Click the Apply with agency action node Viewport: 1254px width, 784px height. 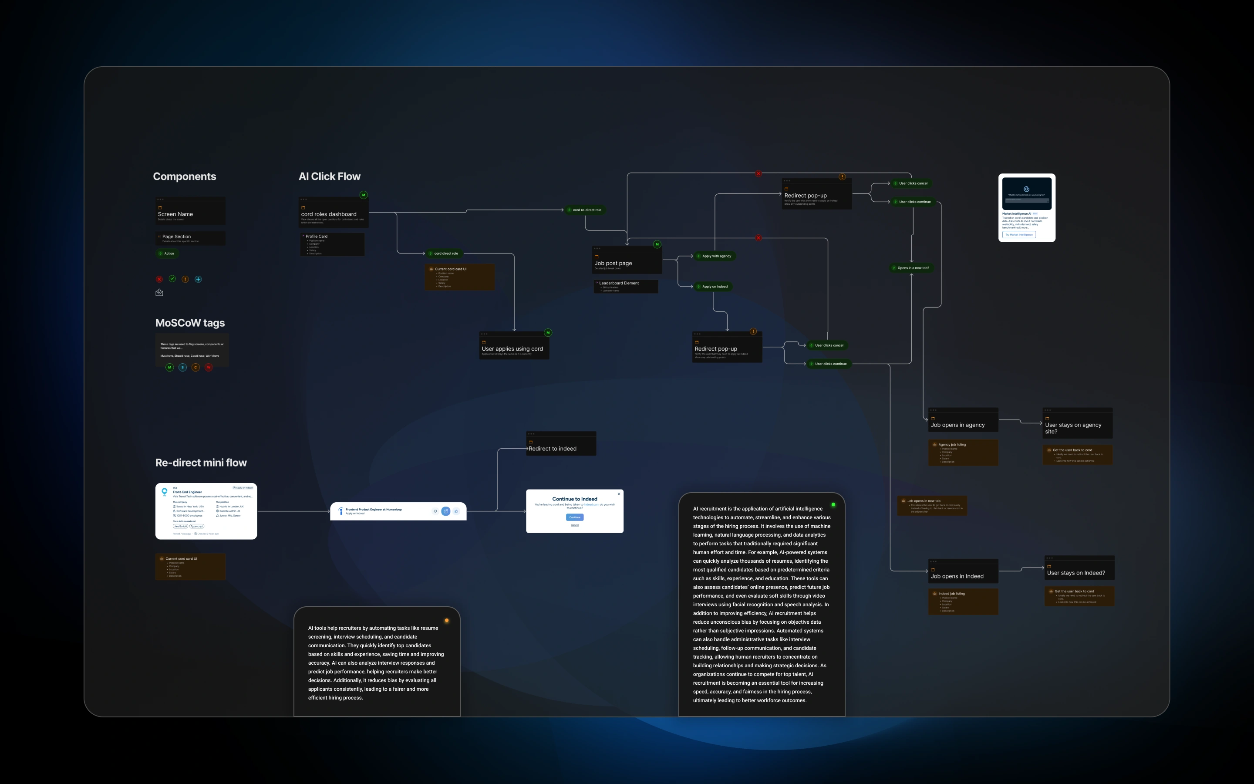tap(715, 256)
